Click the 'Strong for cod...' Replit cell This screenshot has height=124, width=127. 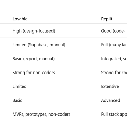tap(114, 73)
